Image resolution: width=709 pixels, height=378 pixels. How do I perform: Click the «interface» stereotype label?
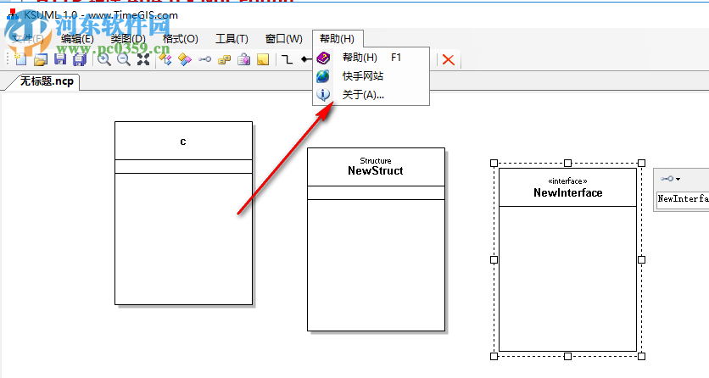[568, 181]
